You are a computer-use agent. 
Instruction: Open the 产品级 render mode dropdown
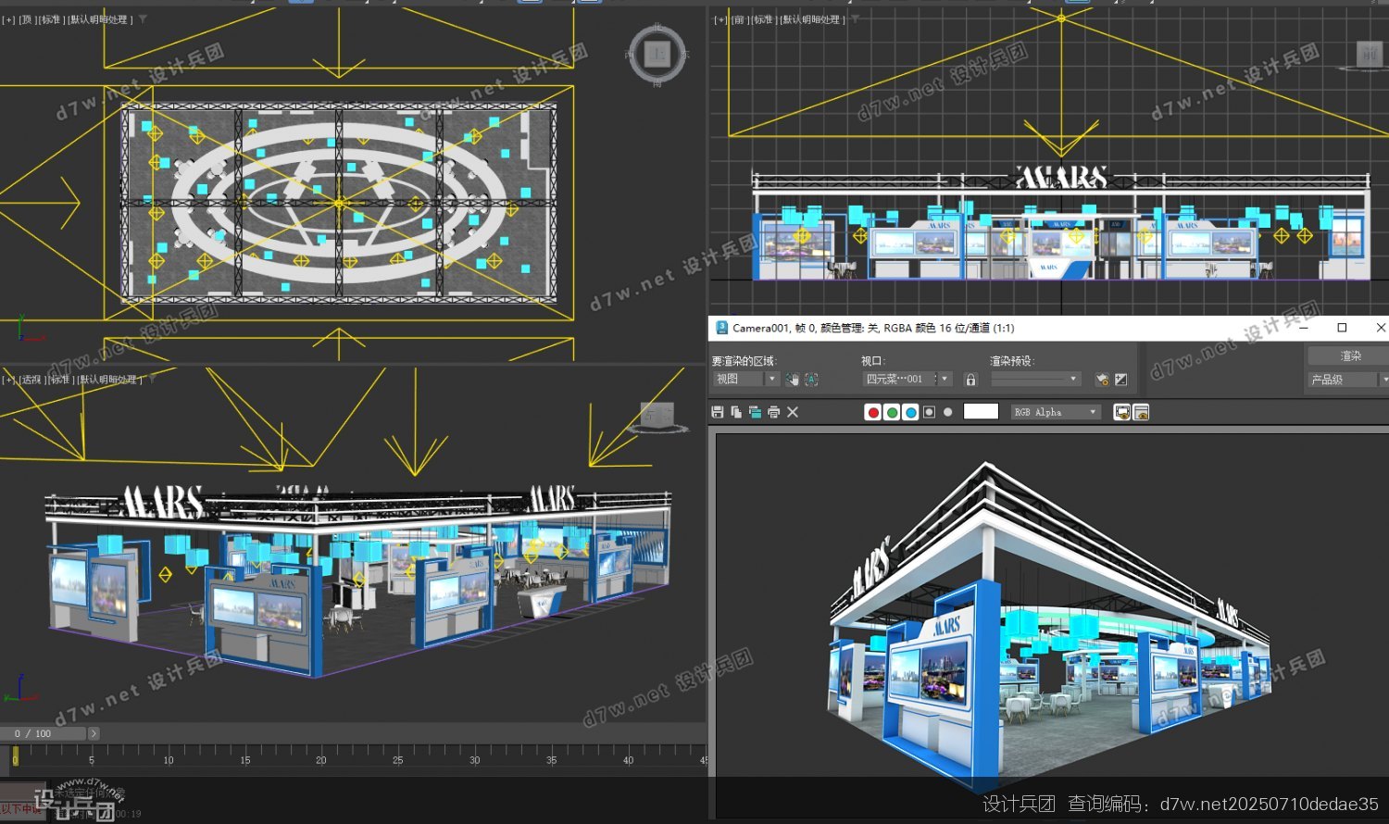click(1348, 380)
